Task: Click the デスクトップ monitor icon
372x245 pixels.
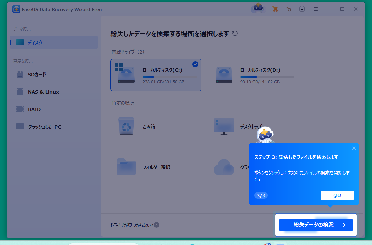Action: 224,126
